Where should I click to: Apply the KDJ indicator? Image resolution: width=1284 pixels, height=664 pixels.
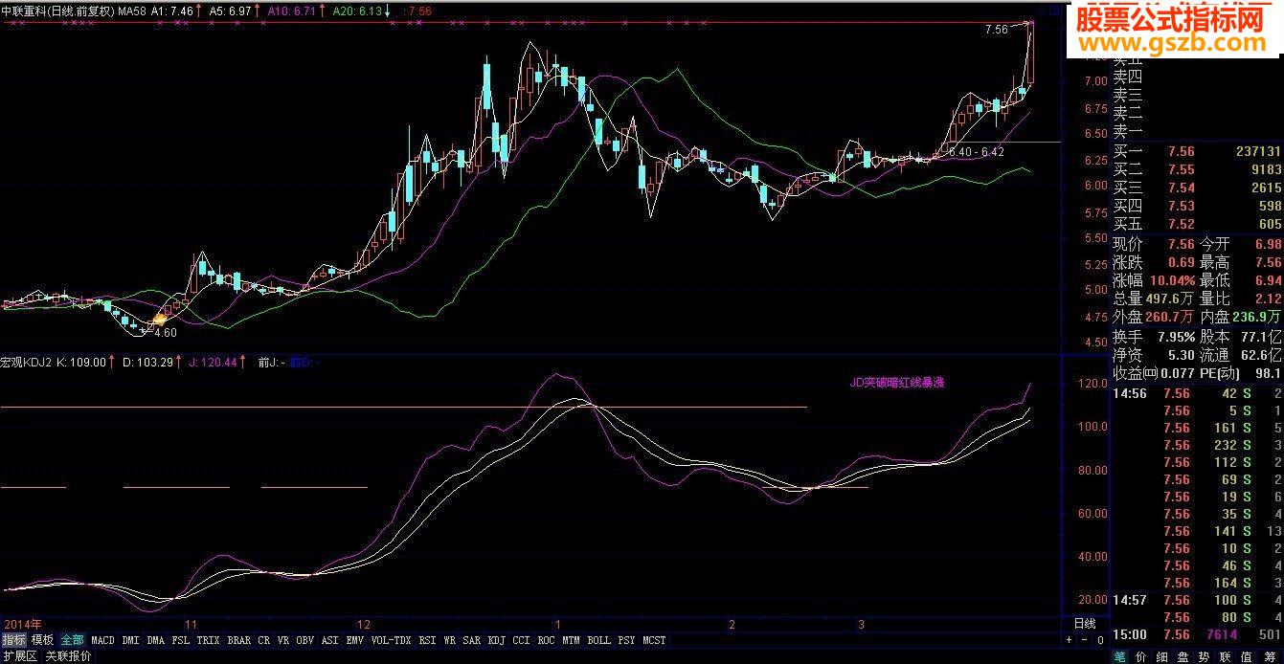click(497, 640)
